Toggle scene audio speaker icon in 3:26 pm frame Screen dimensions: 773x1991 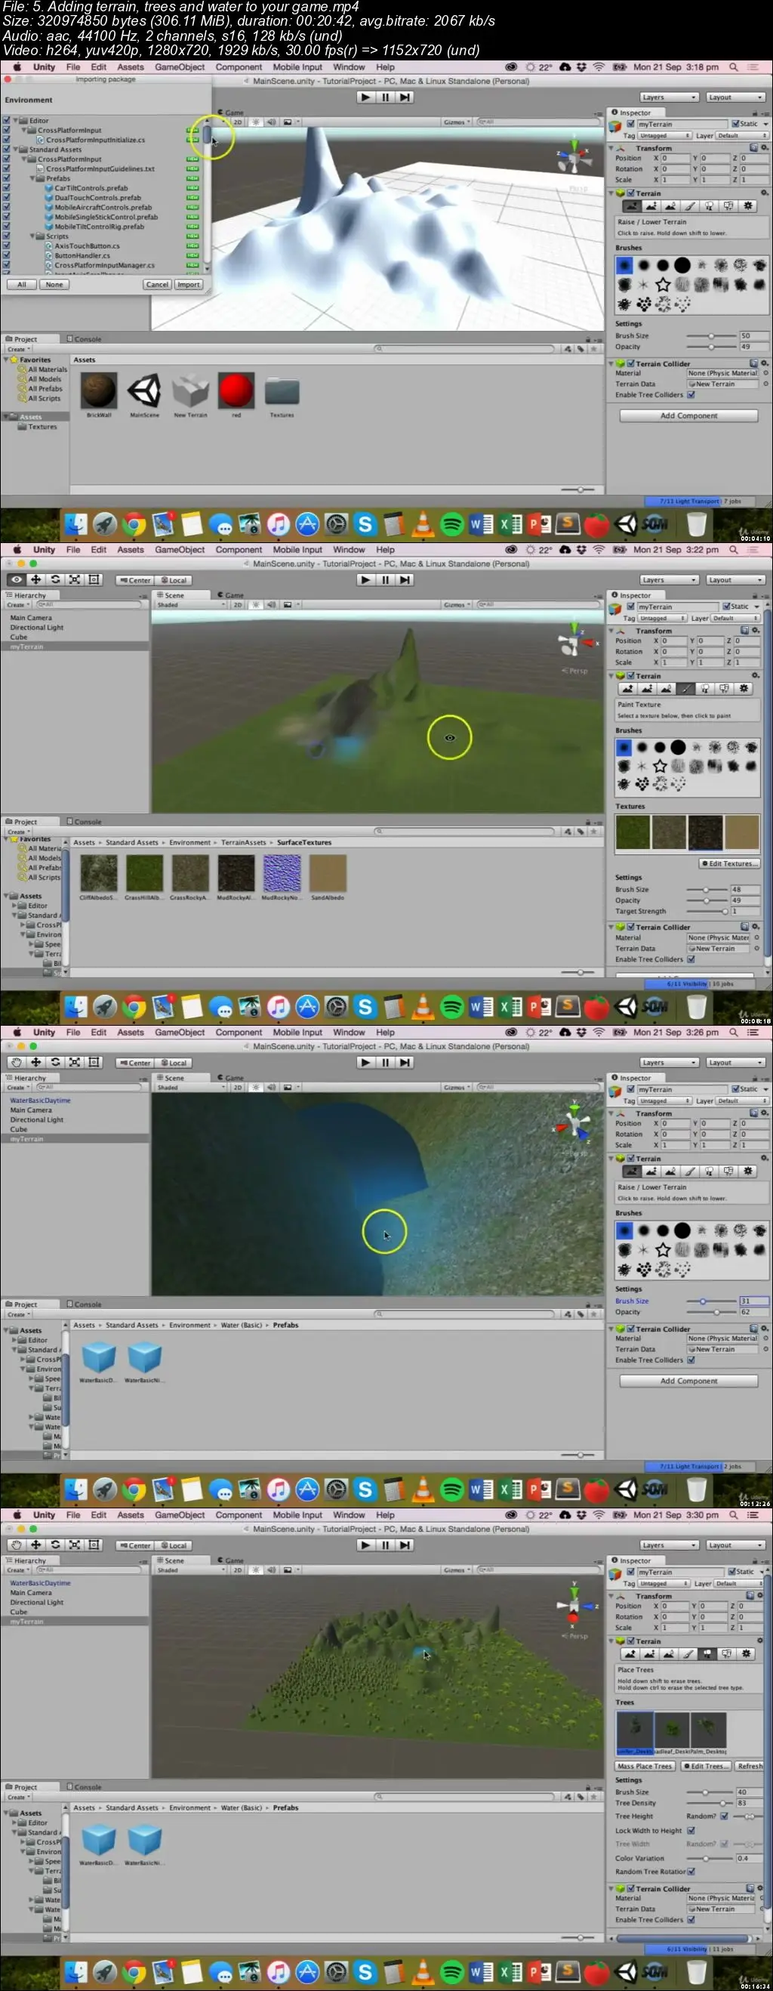pos(272,1088)
